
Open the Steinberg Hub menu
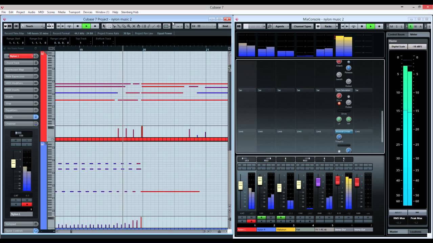pos(130,12)
